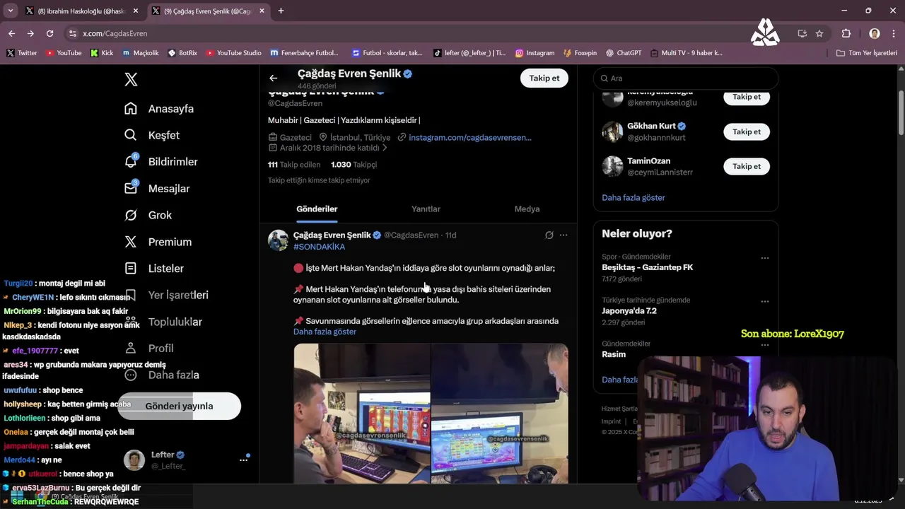This screenshot has height=509, width=905.
Task: Open the YouTube bookmark
Action: click(x=64, y=53)
